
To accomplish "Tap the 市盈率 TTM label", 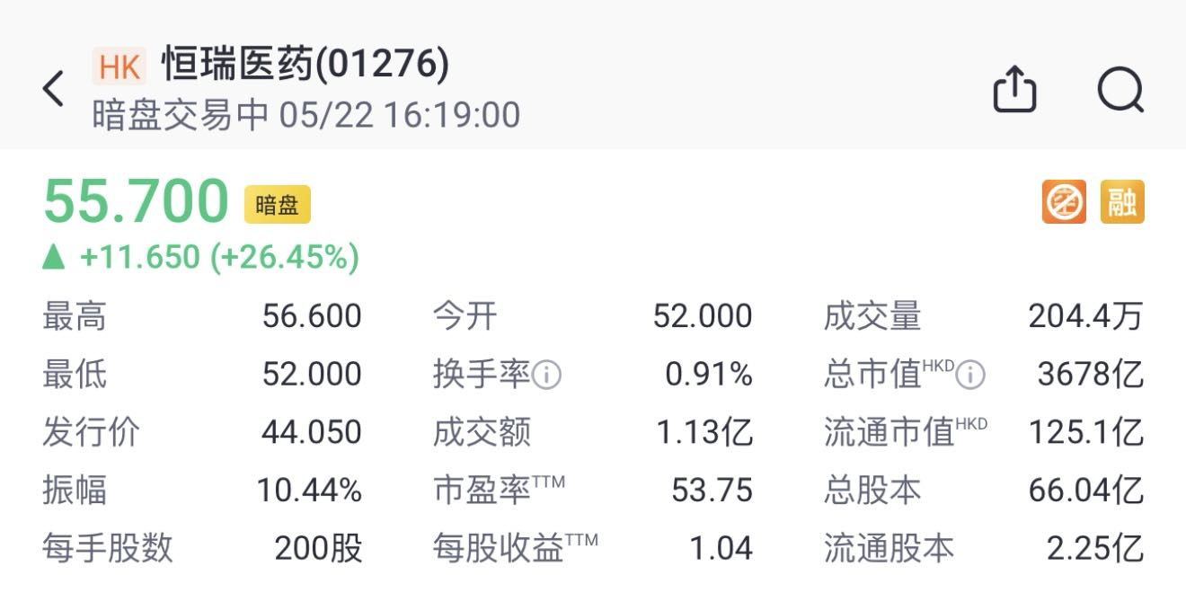I will 500,490.
